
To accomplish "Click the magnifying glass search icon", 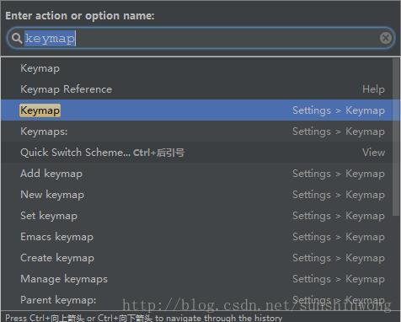I will click(17, 38).
